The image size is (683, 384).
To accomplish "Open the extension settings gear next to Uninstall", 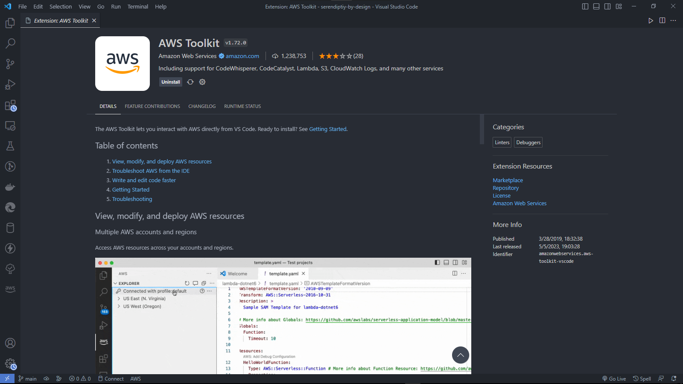I will coord(202,82).
